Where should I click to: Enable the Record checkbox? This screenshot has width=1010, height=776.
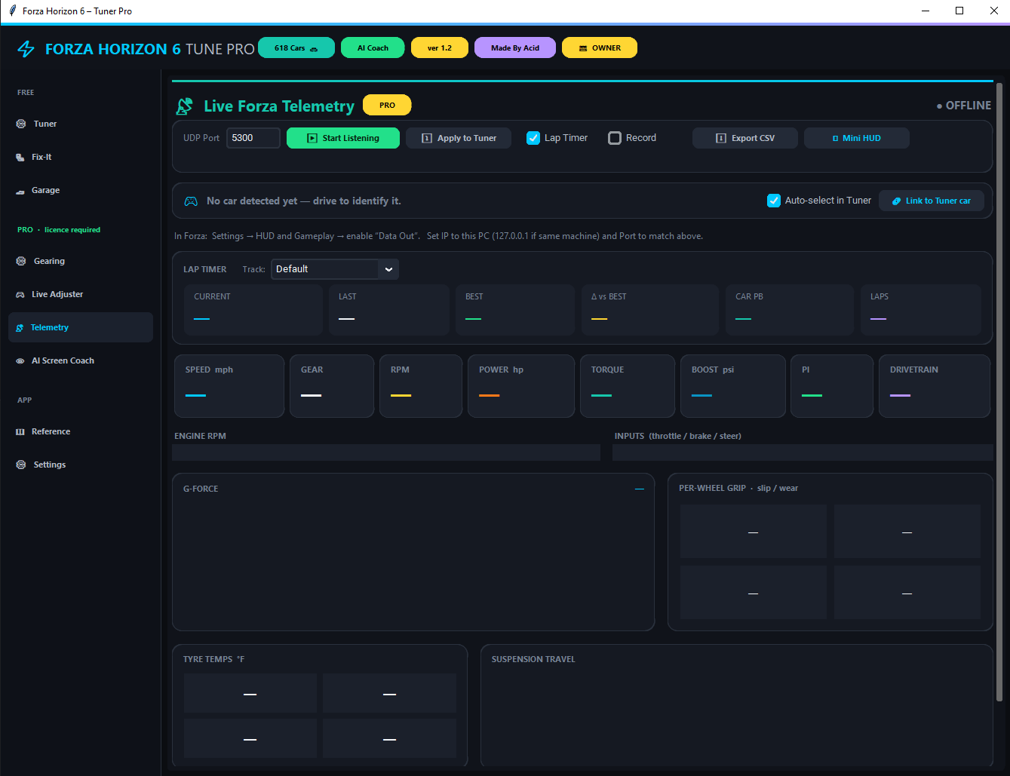615,138
